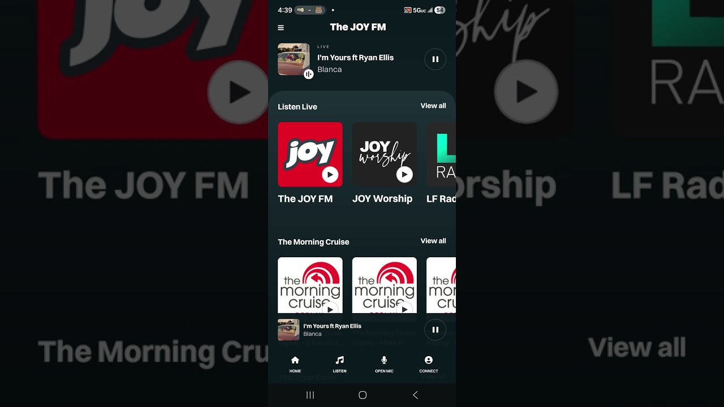Open the hamburger menu icon
Screen dimensions: 724x407
click(281, 27)
